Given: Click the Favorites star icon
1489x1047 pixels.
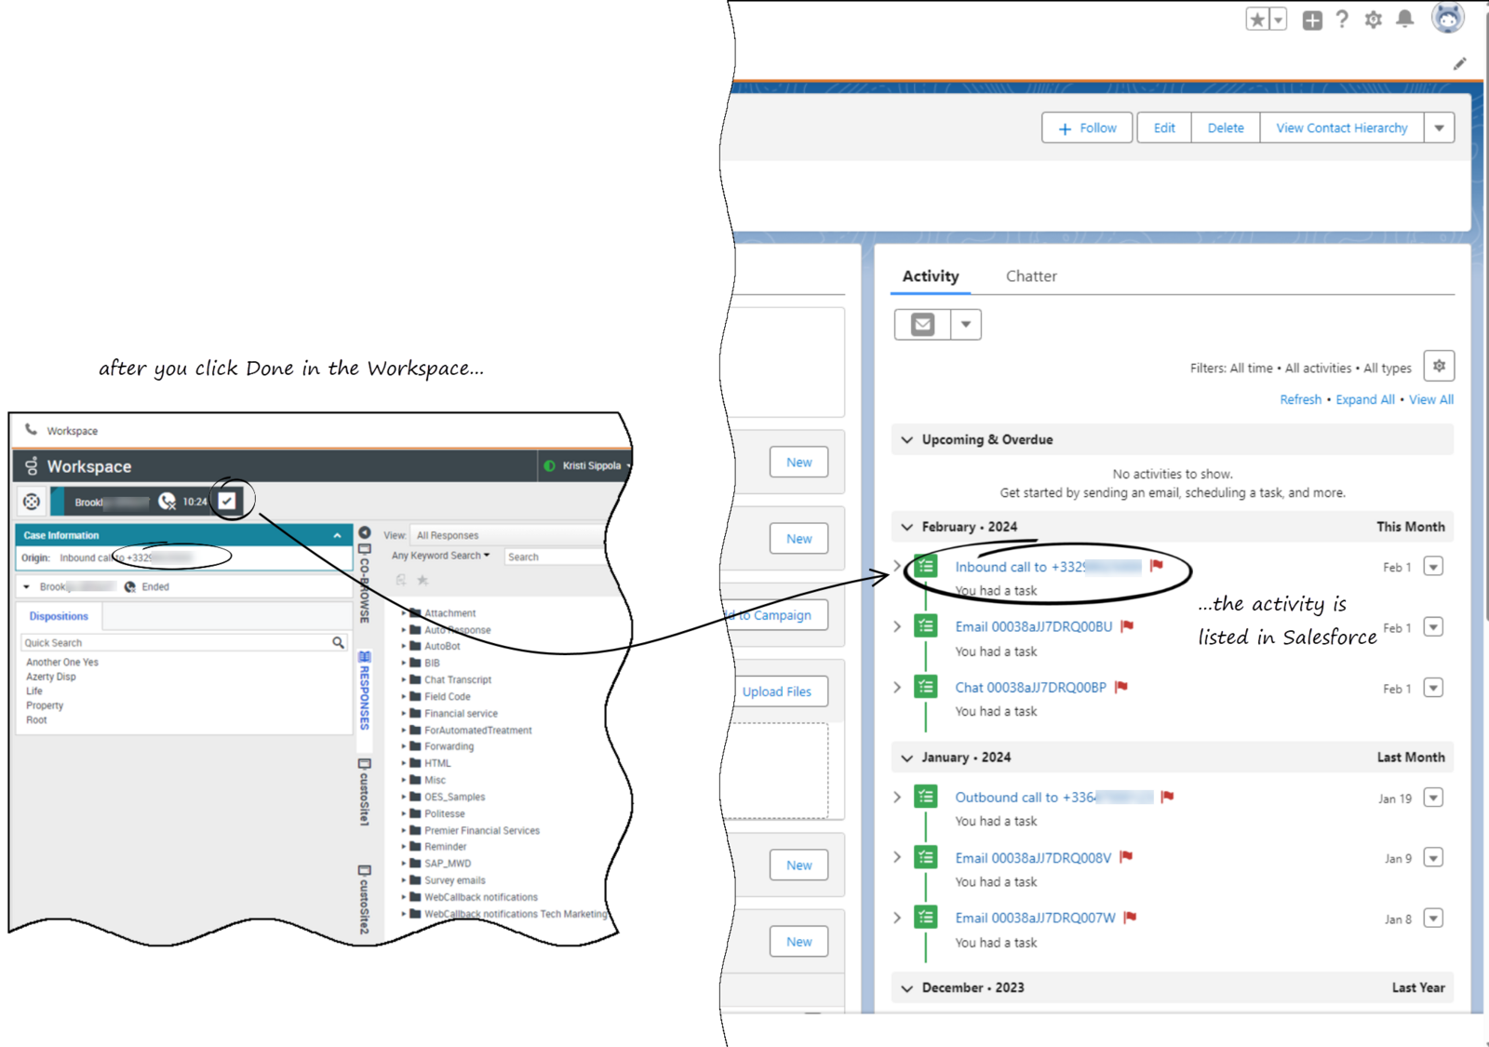Looking at the screenshot, I should click(1257, 20).
